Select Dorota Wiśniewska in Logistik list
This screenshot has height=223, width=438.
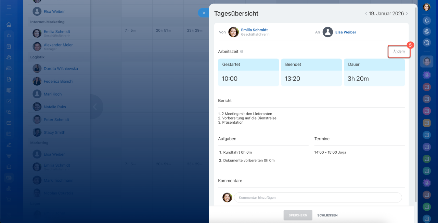click(x=61, y=69)
